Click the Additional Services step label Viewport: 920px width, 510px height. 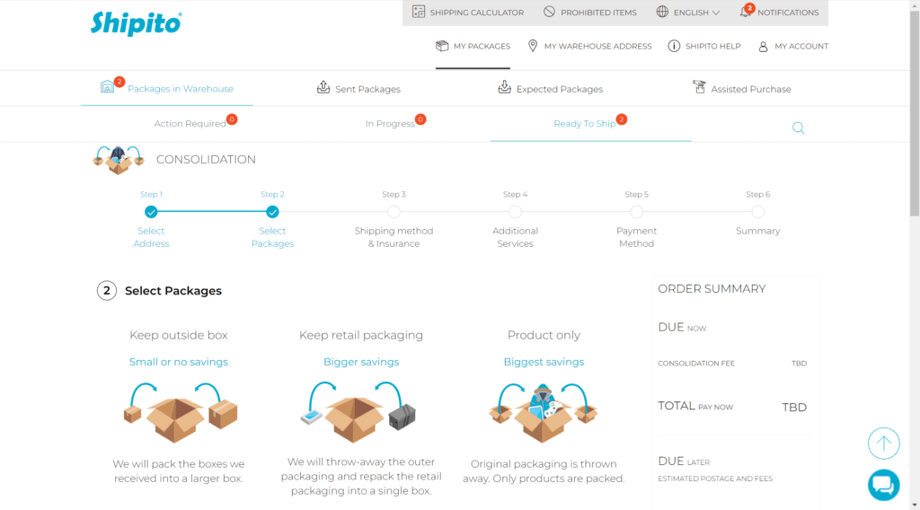click(515, 237)
